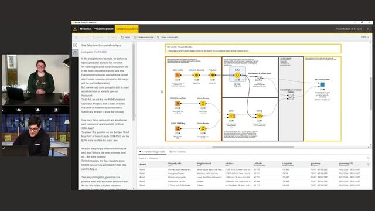Viewport: 375px width, 211px height.
Task: Select the Site Selection View node
Action: [322, 84]
